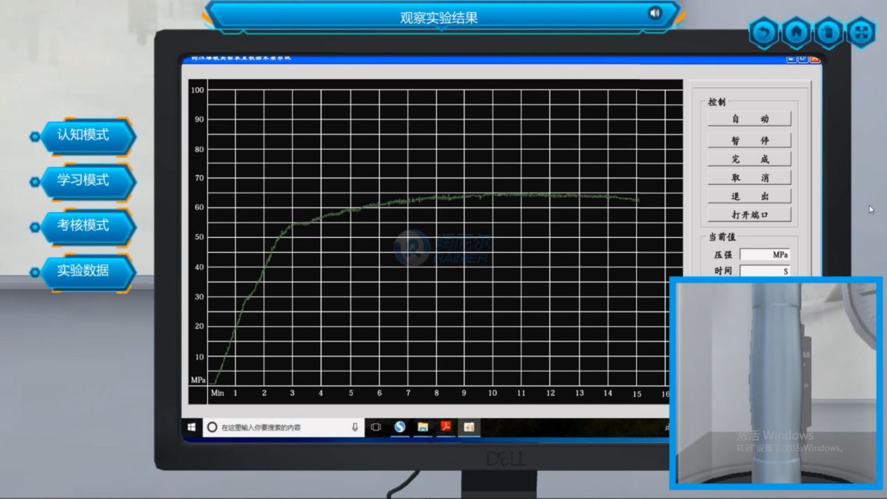This screenshot has height=499, width=887.
Task: Open 实验数据 from the left menu
Action: [x=84, y=271]
